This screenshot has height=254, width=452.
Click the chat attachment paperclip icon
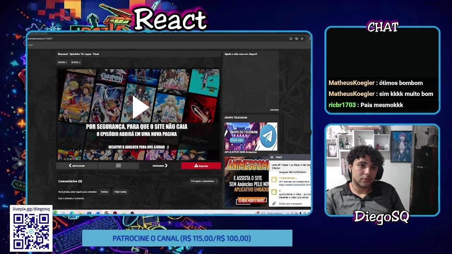pos(274,204)
